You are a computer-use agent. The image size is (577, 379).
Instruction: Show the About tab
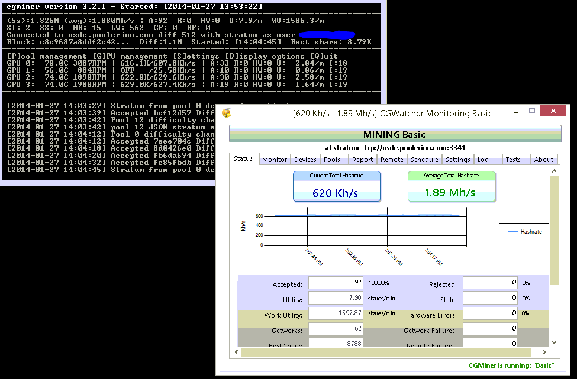pos(543,160)
